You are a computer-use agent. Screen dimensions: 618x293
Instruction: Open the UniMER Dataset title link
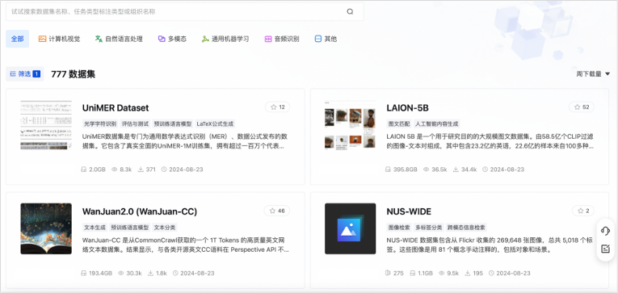[116, 107]
